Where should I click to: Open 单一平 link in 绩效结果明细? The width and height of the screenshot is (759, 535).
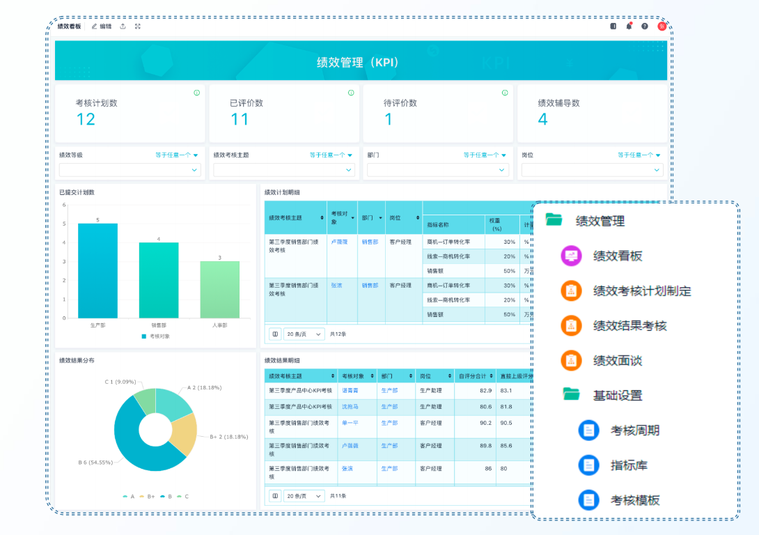(x=350, y=423)
